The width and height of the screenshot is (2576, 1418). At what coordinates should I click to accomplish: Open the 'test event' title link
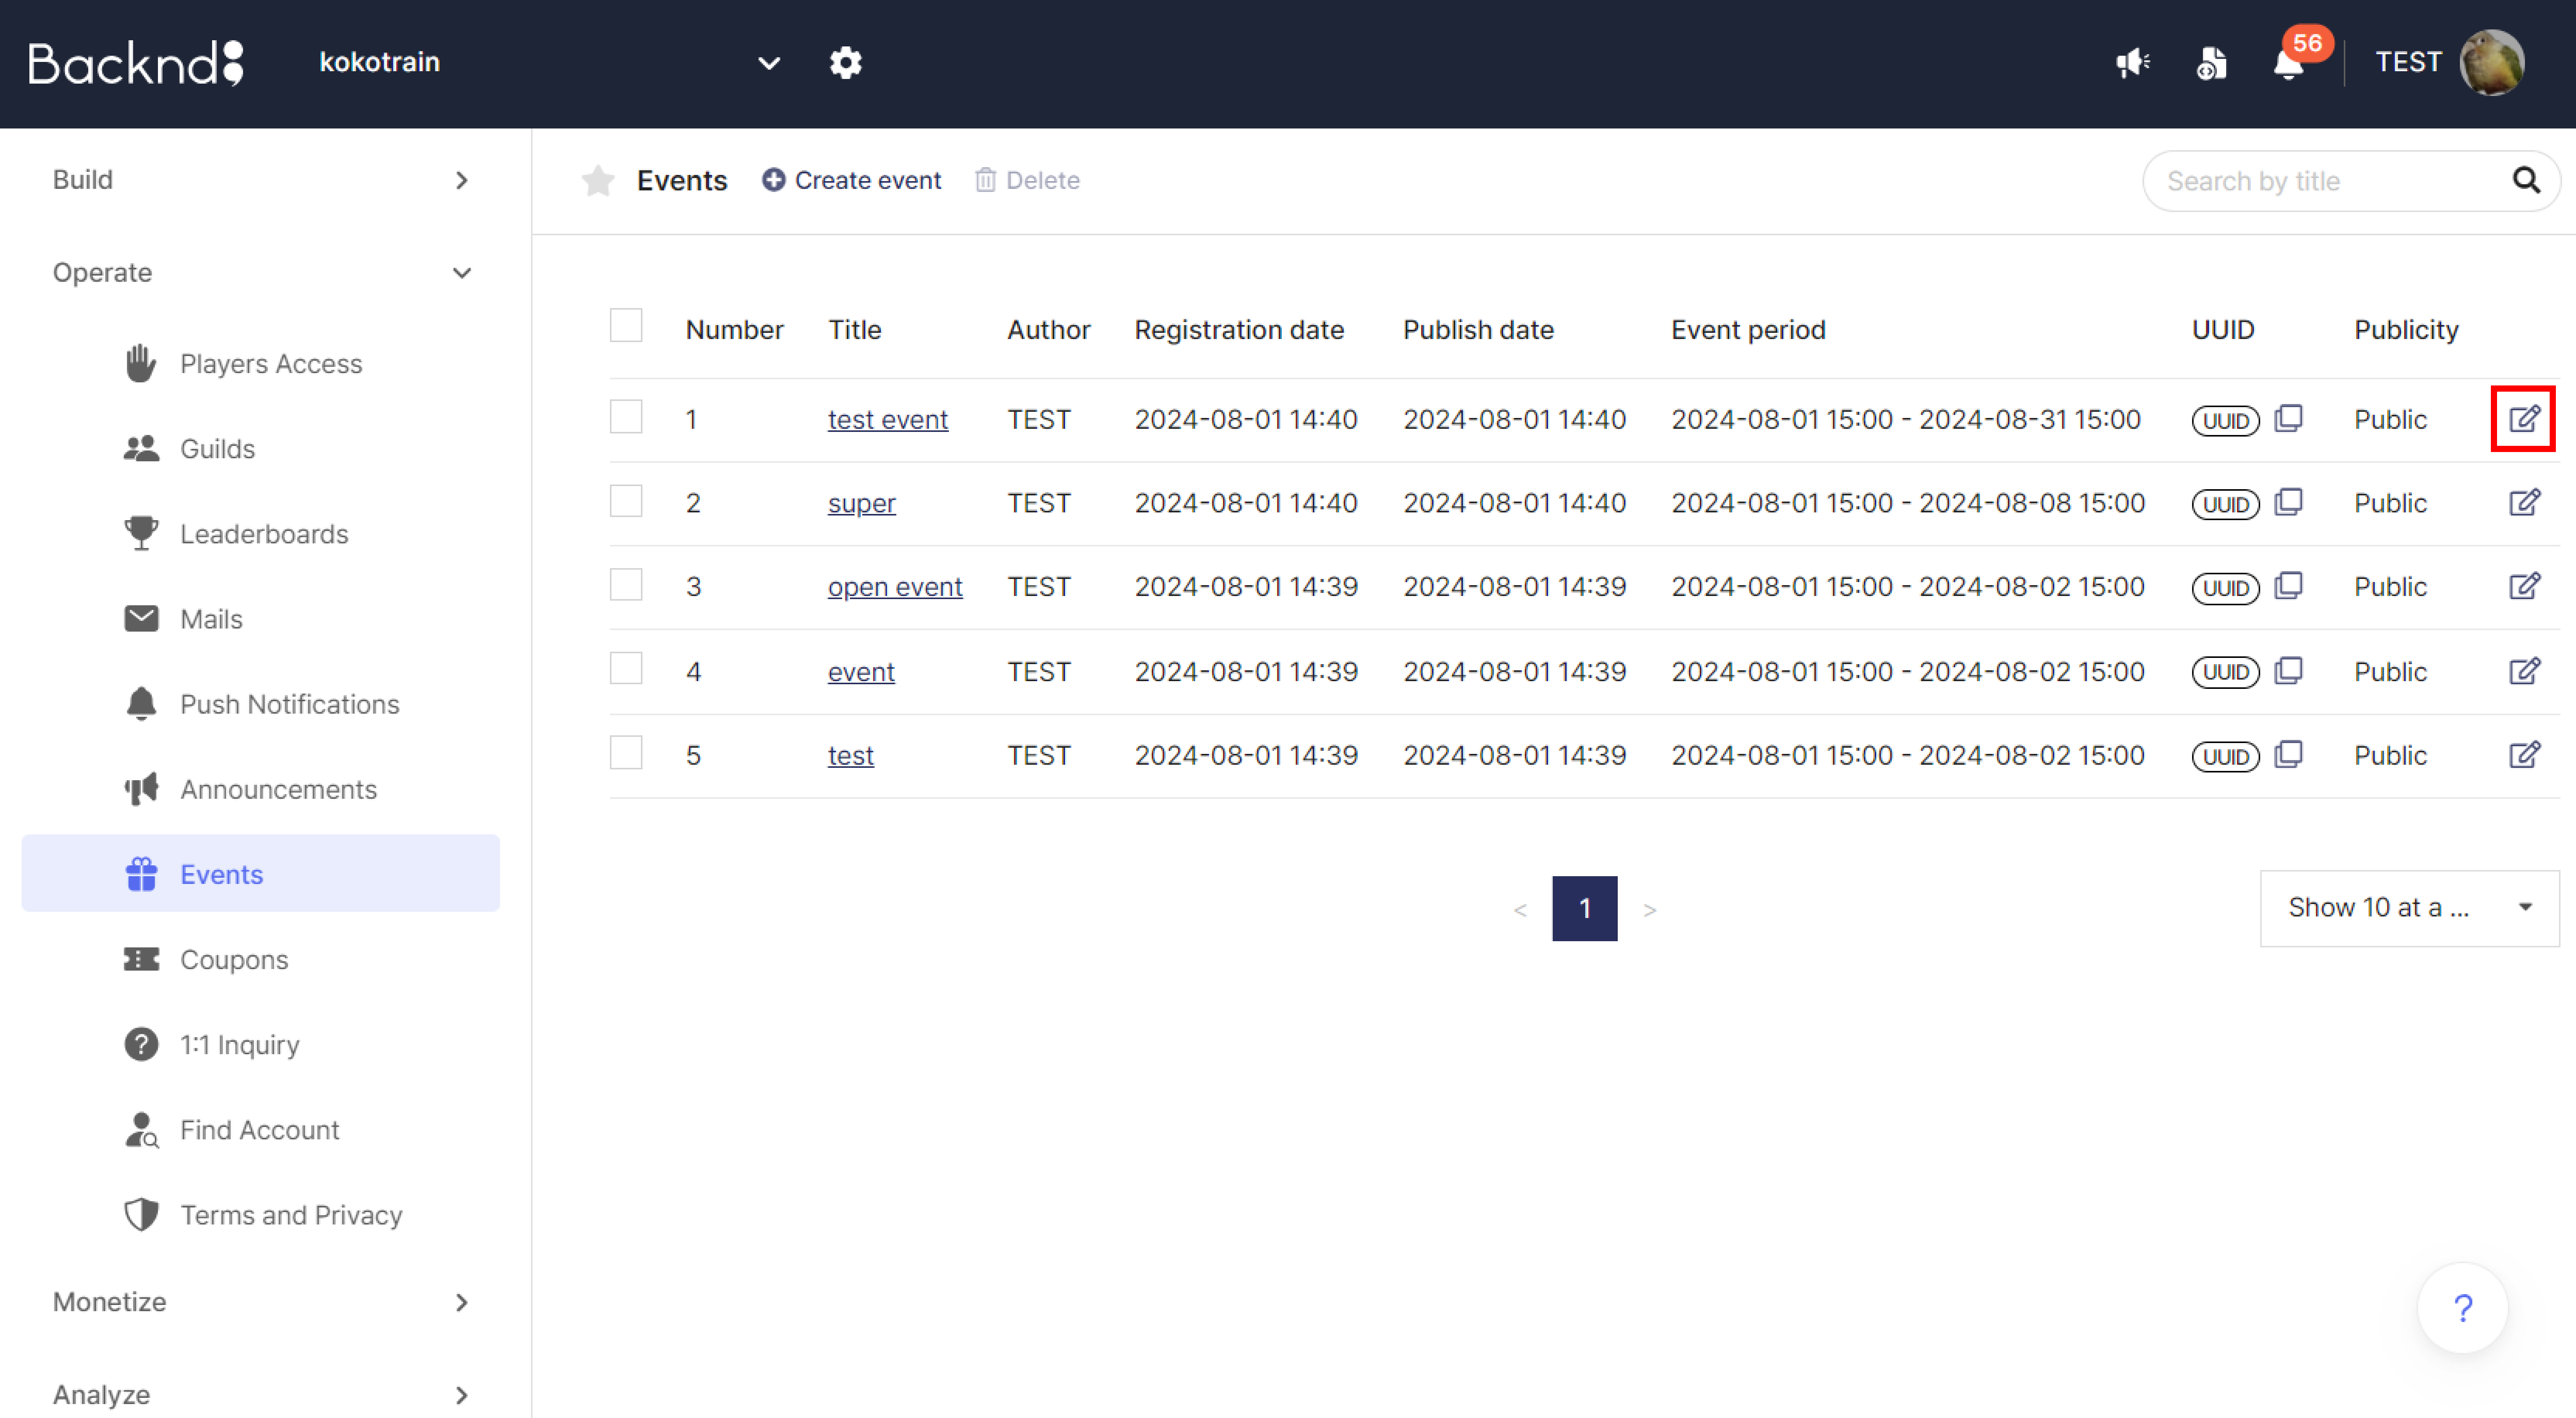(x=887, y=420)
